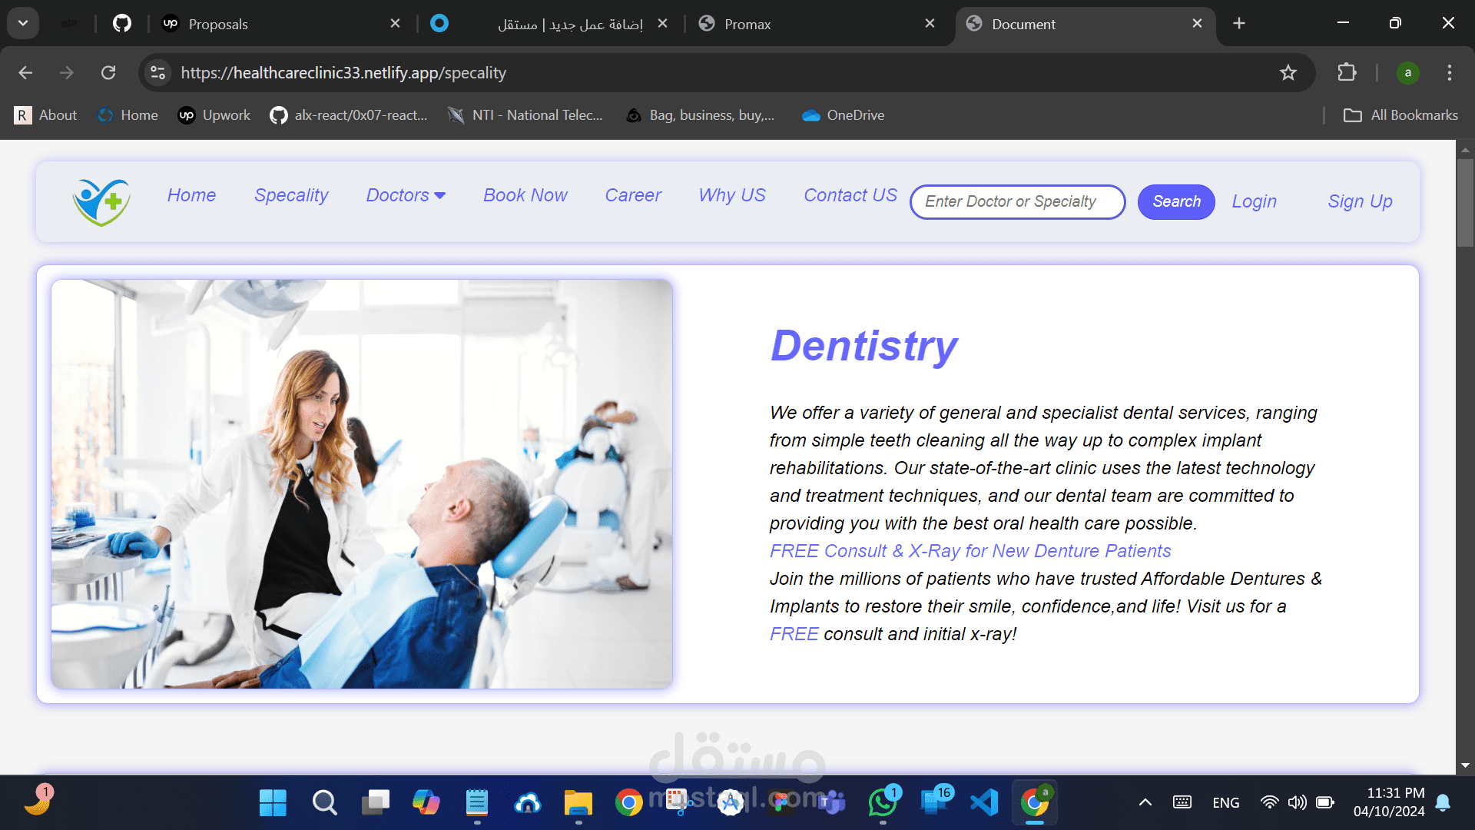Open the Specality nav link
Image resolution: width=1475 pixels, height=830 pixels.
coord(291,195)
